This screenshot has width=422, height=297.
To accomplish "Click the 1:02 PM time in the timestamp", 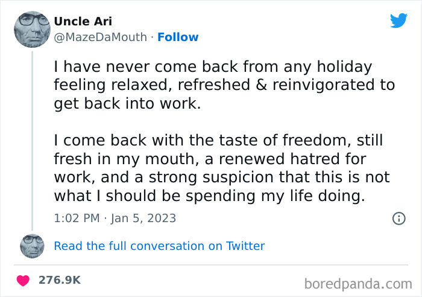I will coord(77,218).
